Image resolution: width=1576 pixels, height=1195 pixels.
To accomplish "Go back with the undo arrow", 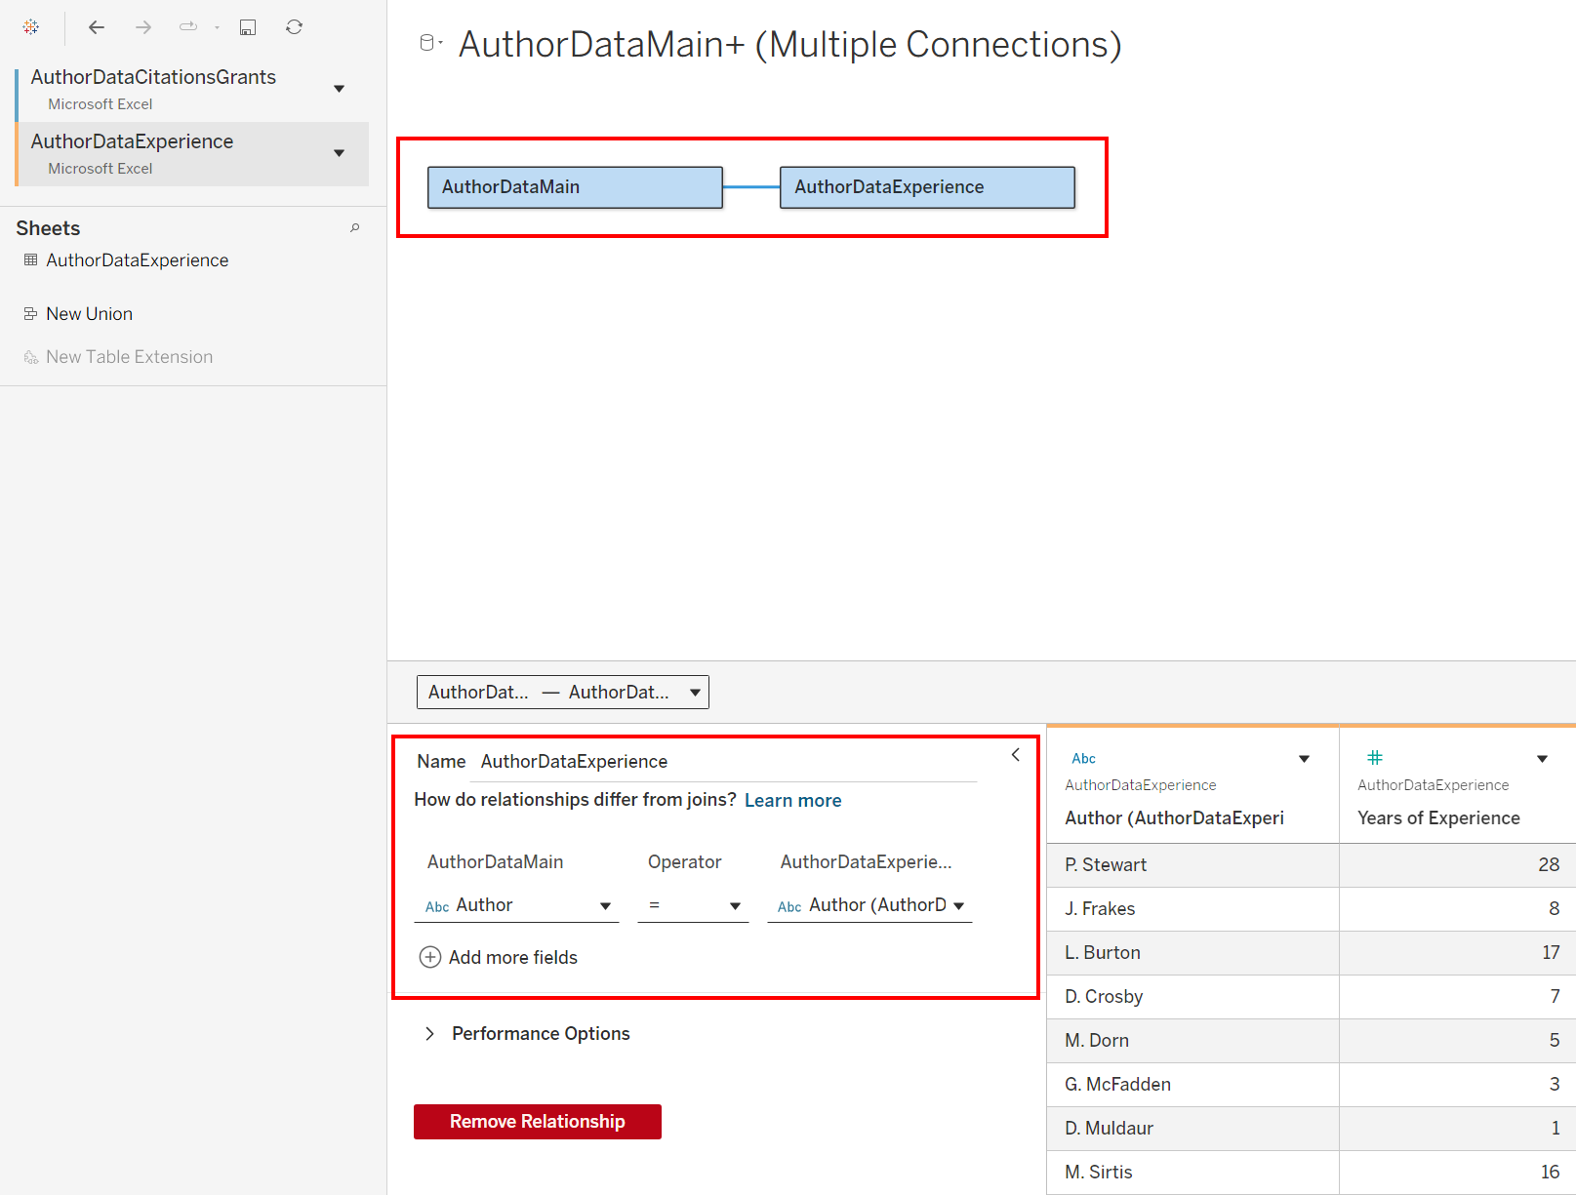I will (x=96, y=27).
